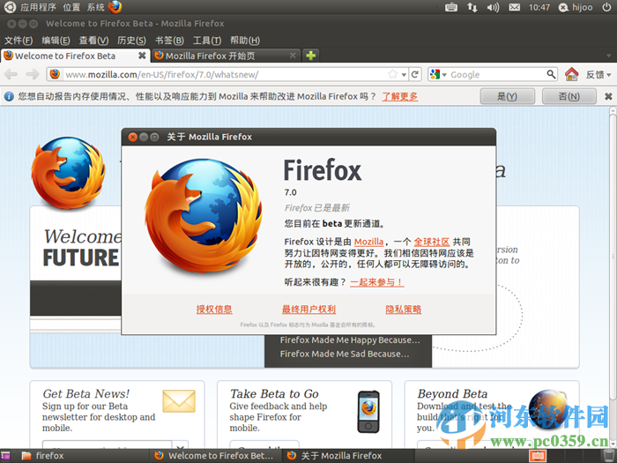Click the envelope icon under Get Beta News
The width and height of the screenshot is (617, 463).
click(179, 401)
